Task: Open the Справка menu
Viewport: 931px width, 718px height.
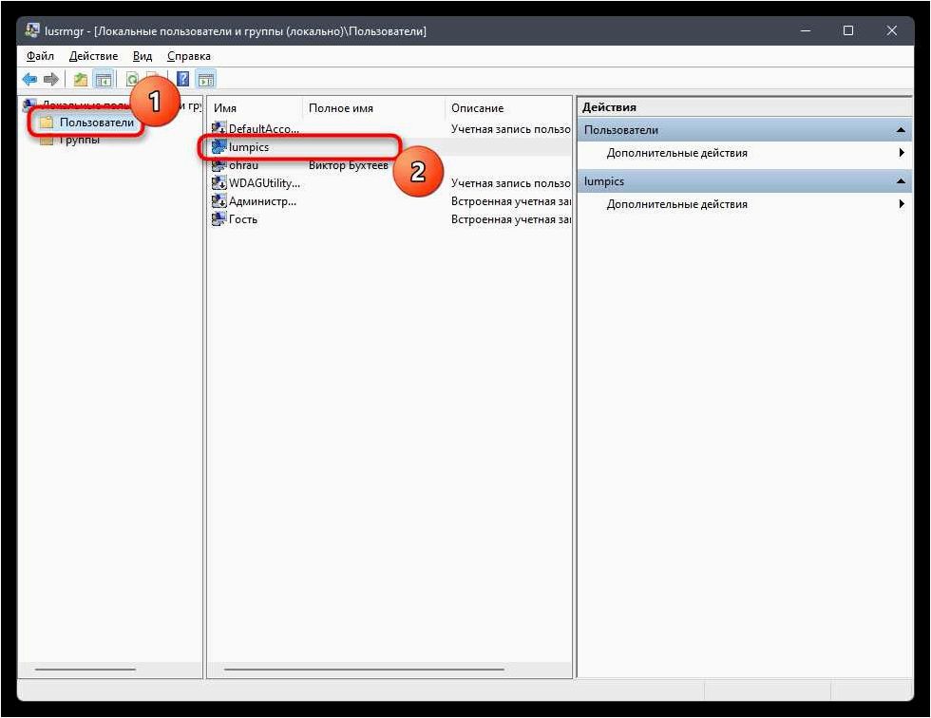Action: (189, 56)
